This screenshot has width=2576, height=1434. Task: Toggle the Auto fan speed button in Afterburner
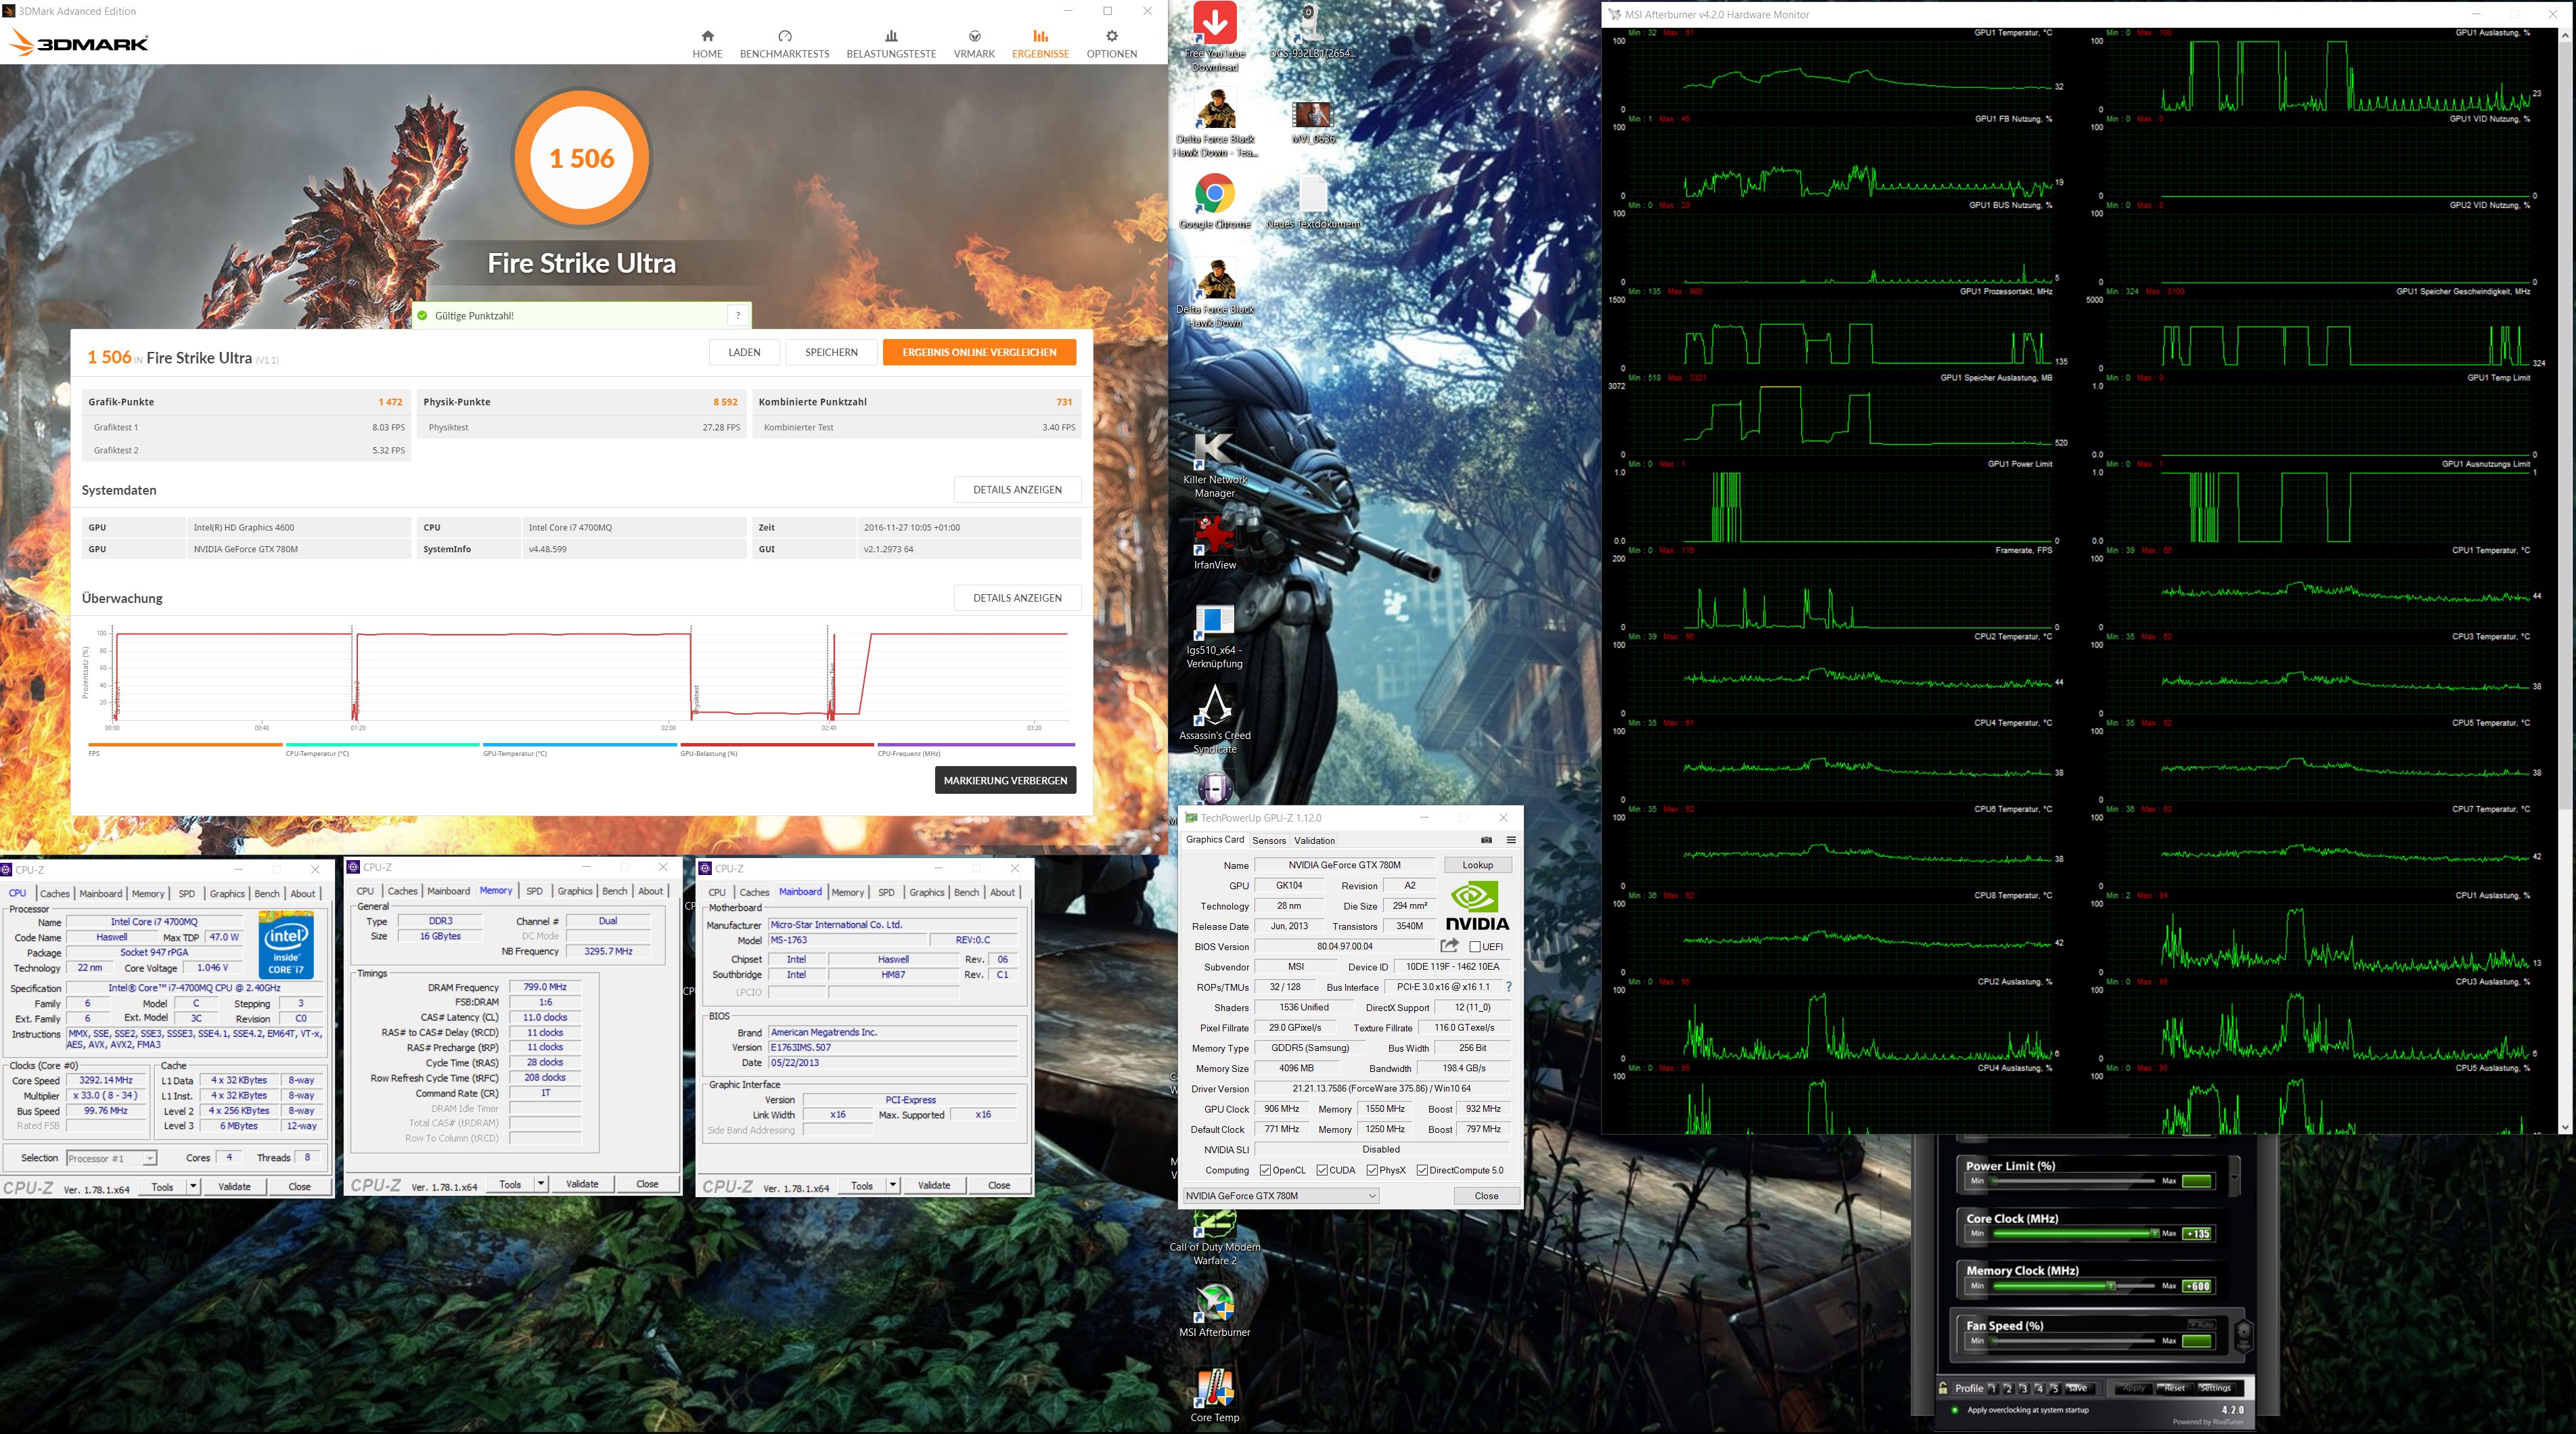[2201, 1324]
